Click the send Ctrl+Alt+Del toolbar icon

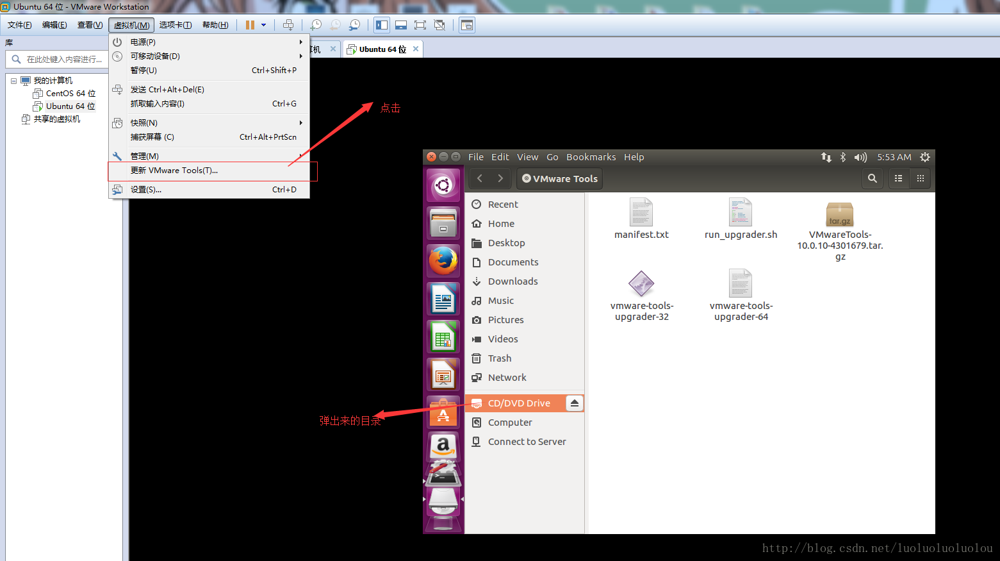(288, 25)
